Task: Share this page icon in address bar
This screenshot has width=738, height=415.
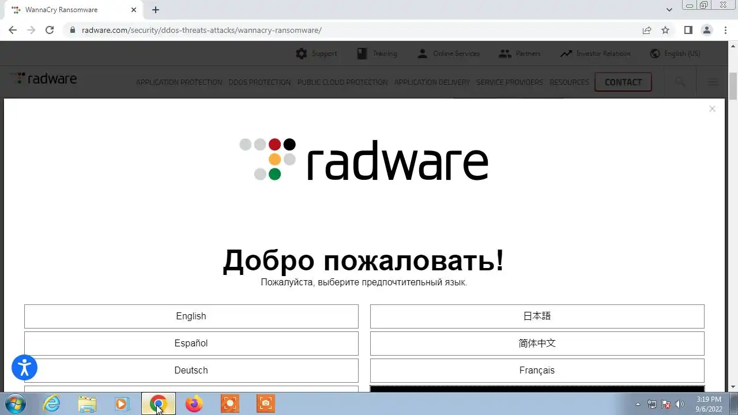Action: pos(647,30)
